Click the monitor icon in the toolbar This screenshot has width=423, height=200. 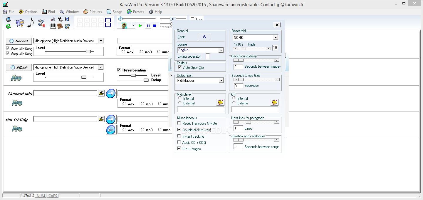(8, 19)
